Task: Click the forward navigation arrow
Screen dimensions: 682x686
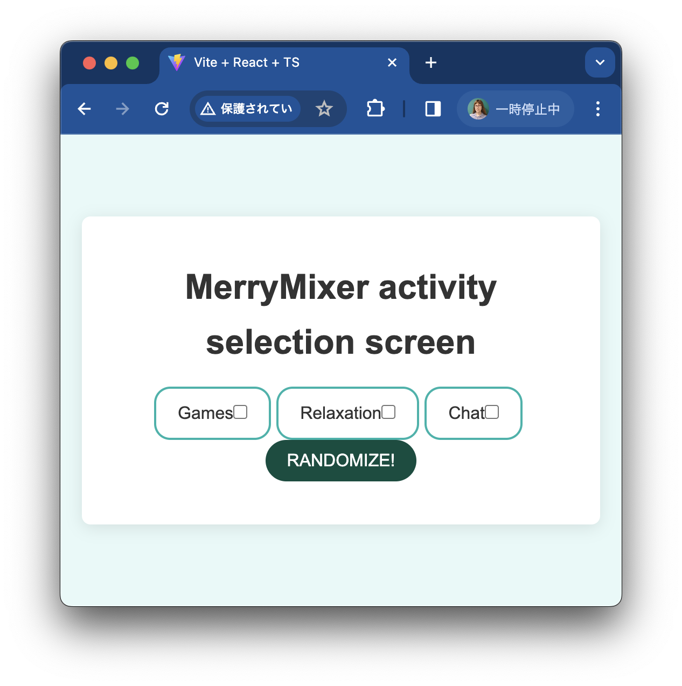Action: tap(123, 109)
